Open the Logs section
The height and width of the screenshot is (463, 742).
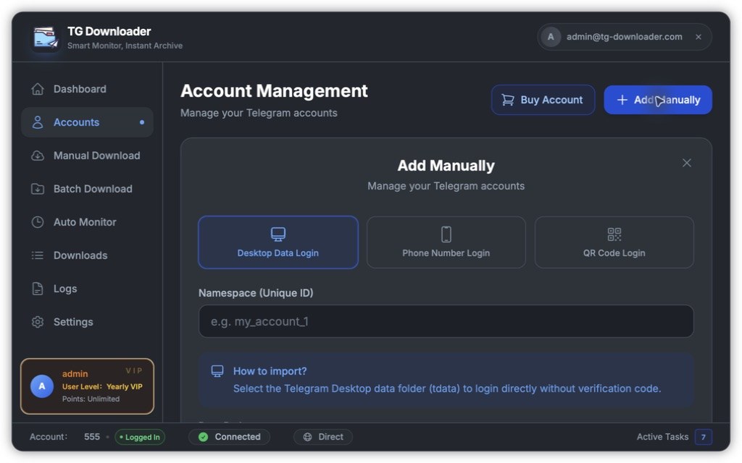(x=87, y=289)
